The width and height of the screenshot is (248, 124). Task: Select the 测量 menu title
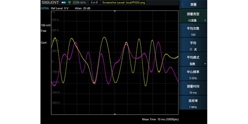coord(193,4)
